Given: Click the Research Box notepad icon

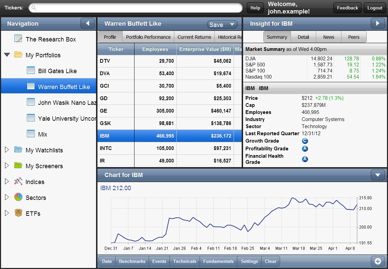Looking at the screenshot, I should tap(18, 39).
